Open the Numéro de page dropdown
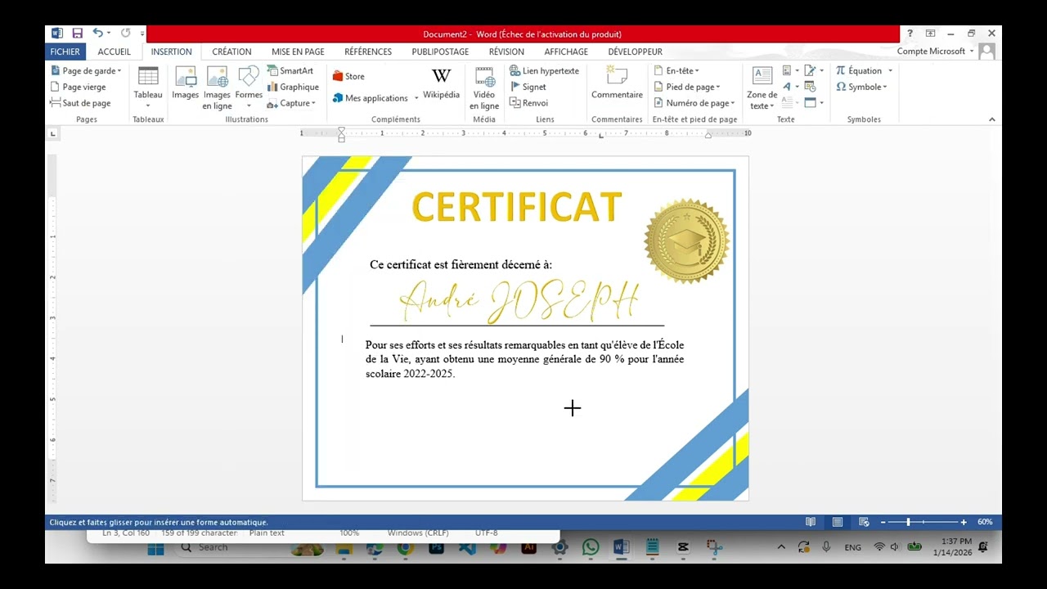Screen dimensions: 1047x589 click(694, 103)
